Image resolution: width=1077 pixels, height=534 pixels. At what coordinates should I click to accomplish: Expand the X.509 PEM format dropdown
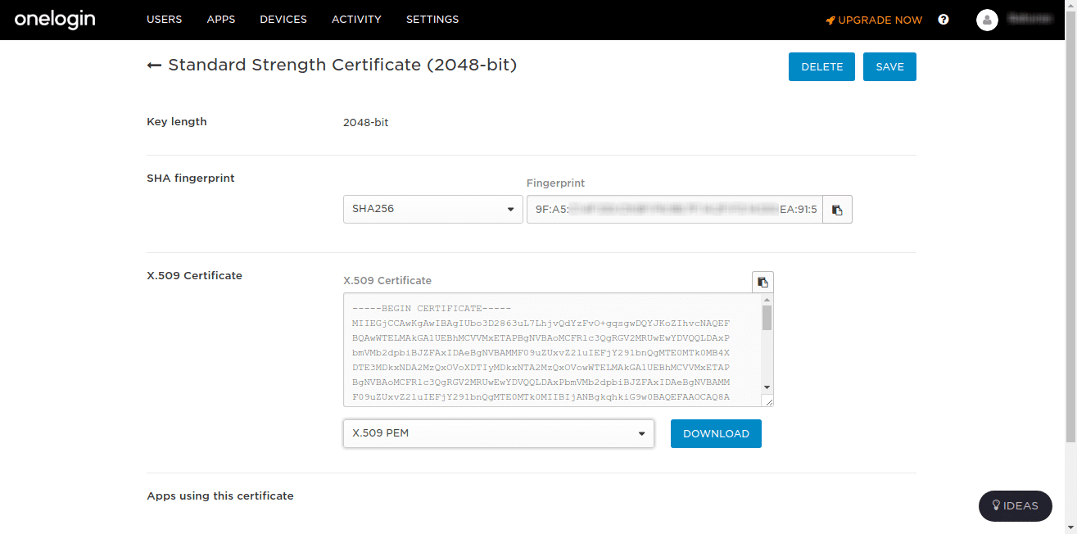pos(498,434)
